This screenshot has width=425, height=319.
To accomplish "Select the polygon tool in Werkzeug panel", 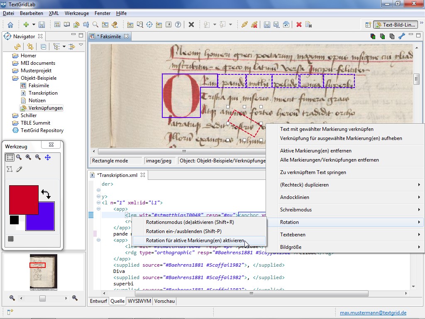I will click(10, 169).
